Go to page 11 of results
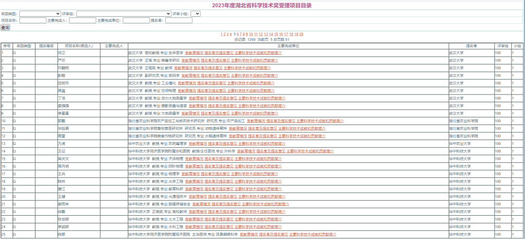 256,34
